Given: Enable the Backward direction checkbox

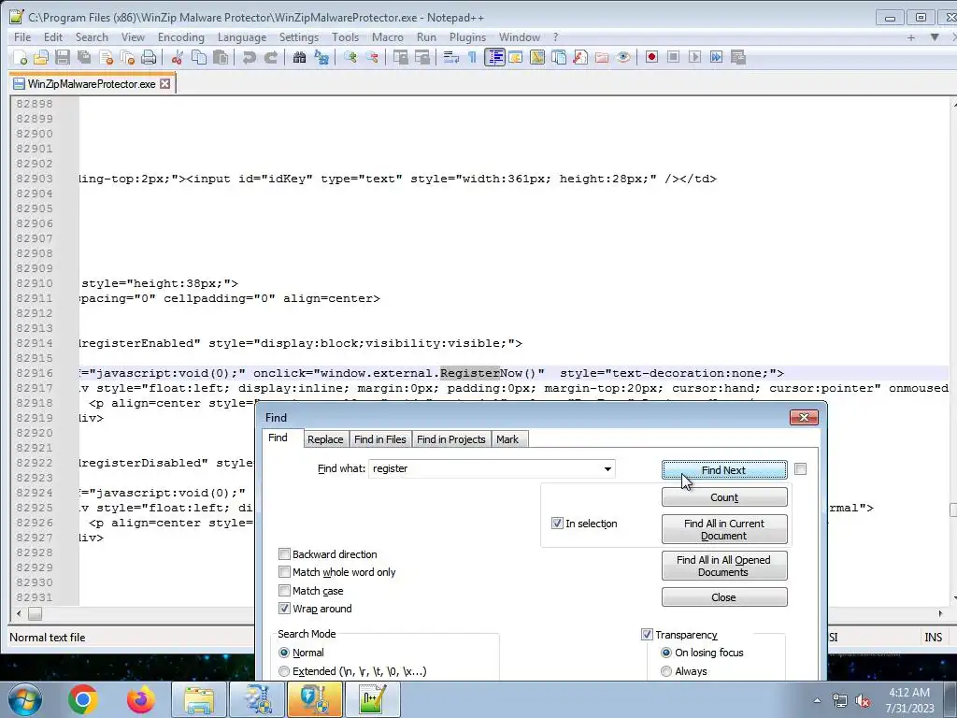Looking at the screenshot, I should pos(284,554).
